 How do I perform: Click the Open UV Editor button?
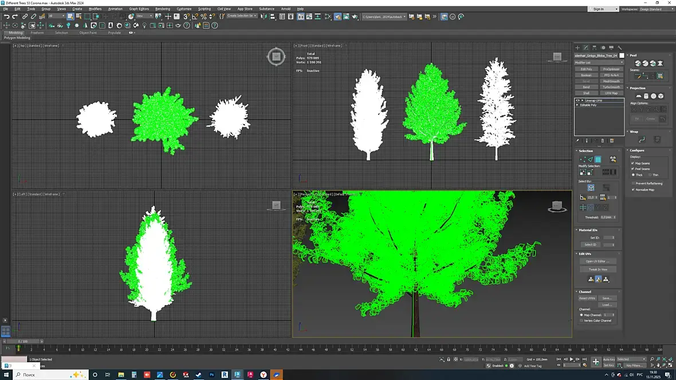click(598, 261)
